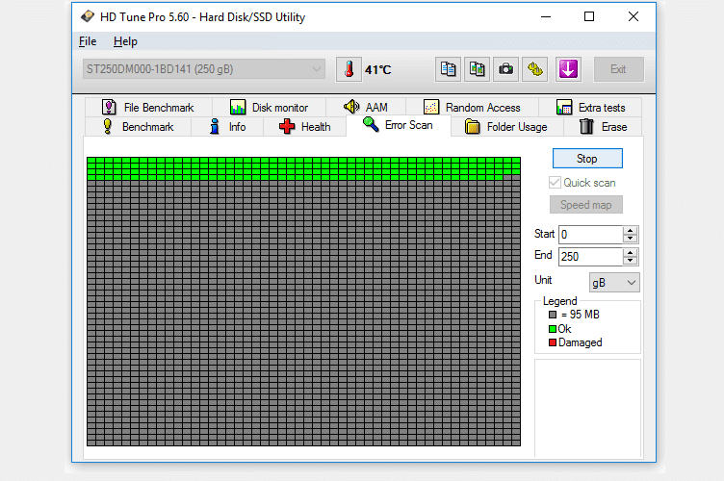Decrease Start value with down arrow
Screen dimensions: 724x481
(x=630, y=239)
